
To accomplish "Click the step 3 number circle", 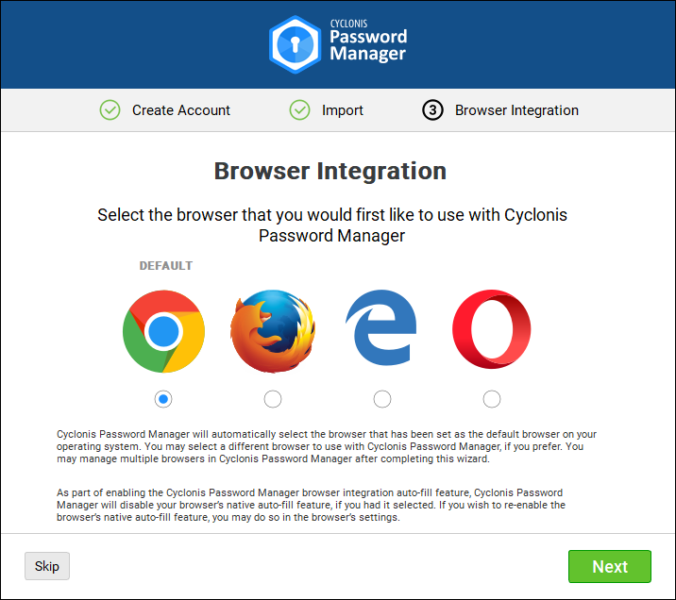I will 432,110.
